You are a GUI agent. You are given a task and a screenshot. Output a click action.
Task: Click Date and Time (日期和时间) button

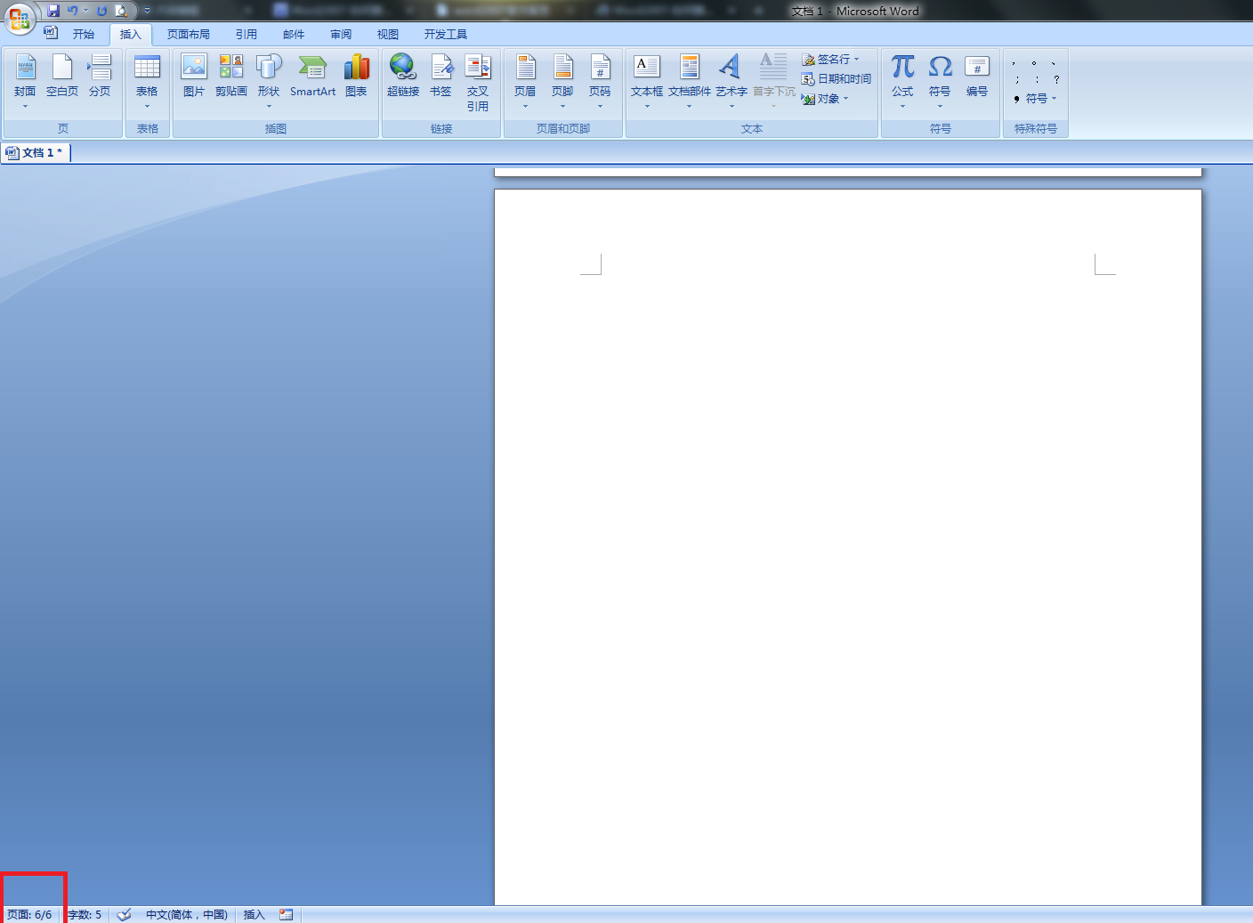pos(837,79)
